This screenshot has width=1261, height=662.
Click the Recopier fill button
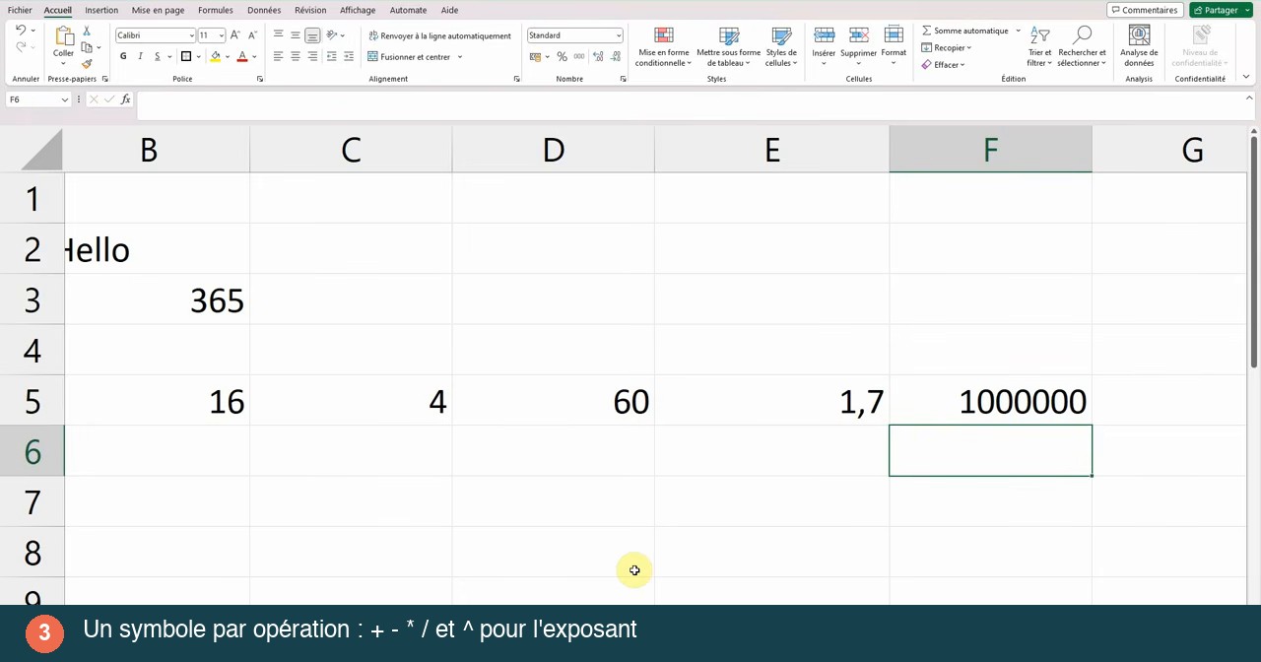[947, 47]
